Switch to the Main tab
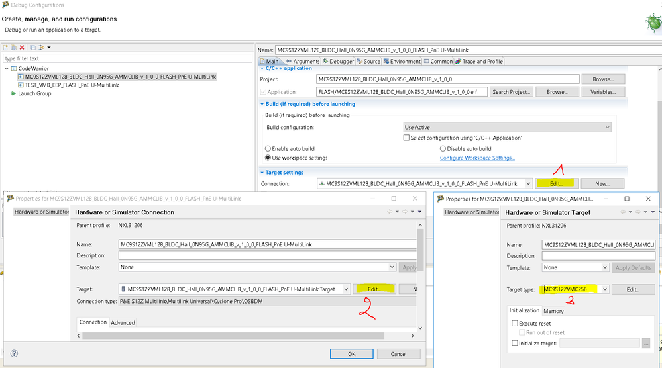 [269, 61]
